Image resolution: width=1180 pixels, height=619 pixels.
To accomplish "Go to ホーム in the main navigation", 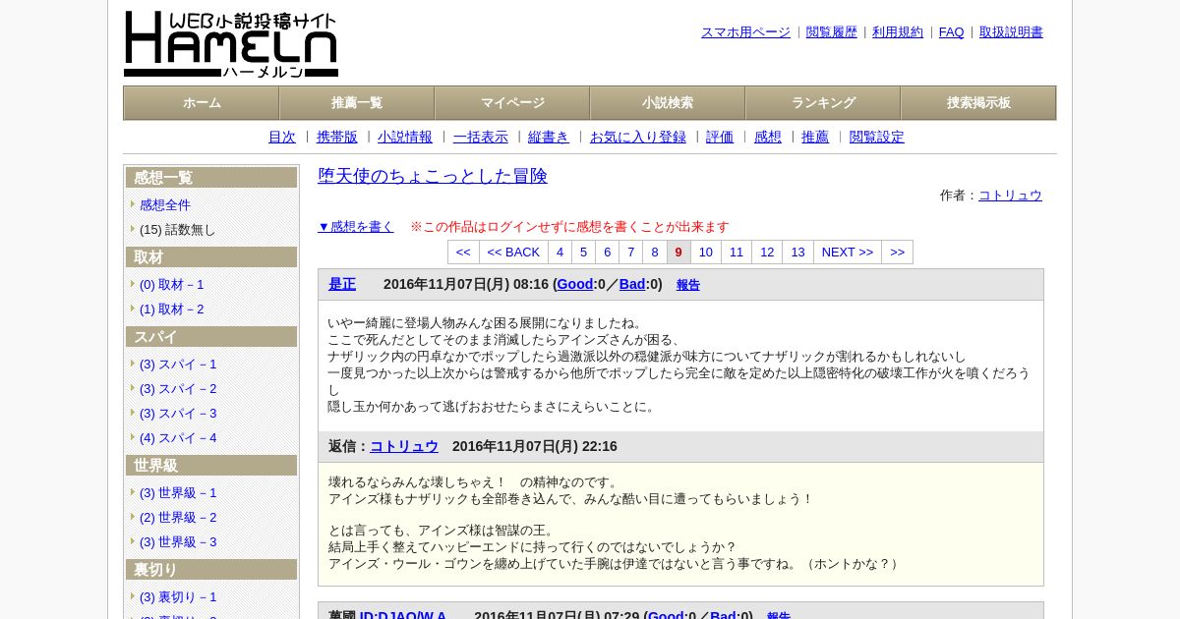I will [202, 103].
